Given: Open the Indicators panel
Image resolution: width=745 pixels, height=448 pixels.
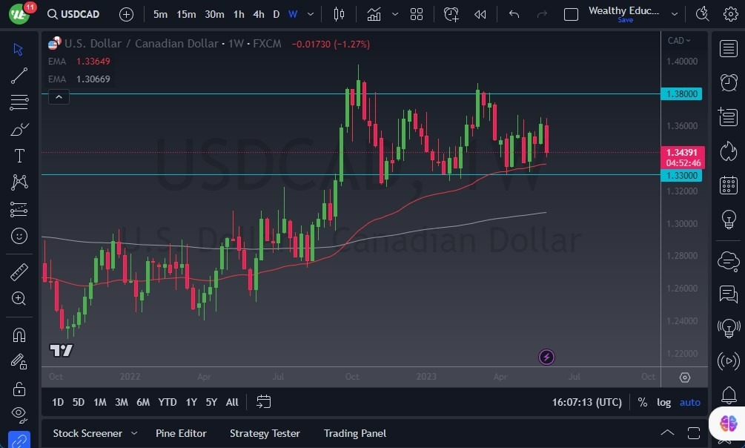Looking at the screenshot, I should (x=373, y=13).
